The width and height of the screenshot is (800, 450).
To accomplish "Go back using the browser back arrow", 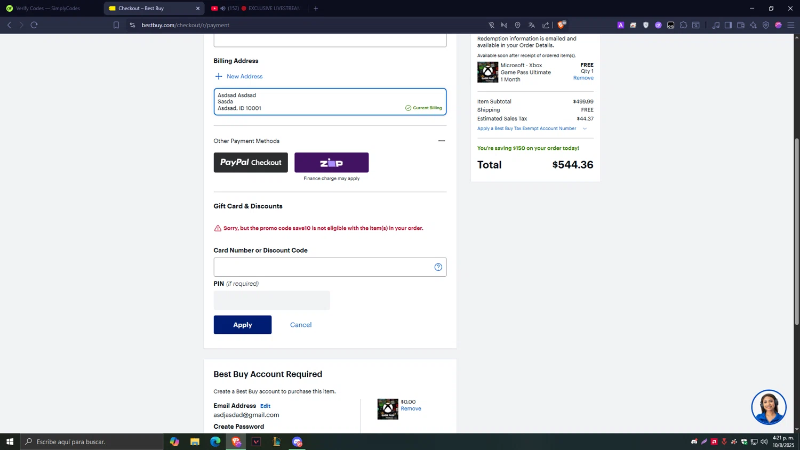I will (x=9, y=25).
